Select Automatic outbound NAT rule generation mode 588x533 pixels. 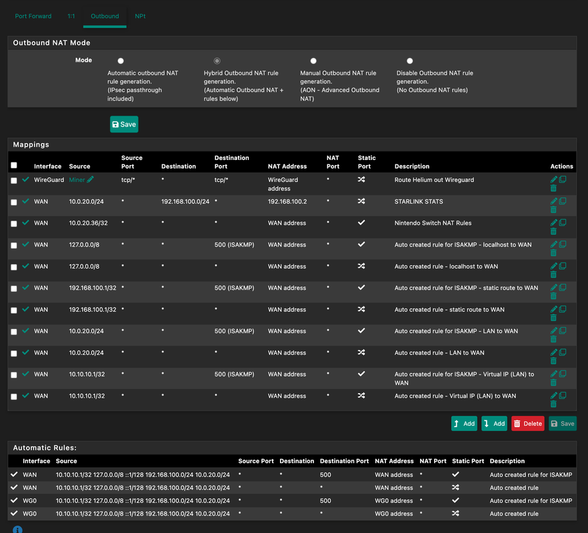[x=121, y=61]
